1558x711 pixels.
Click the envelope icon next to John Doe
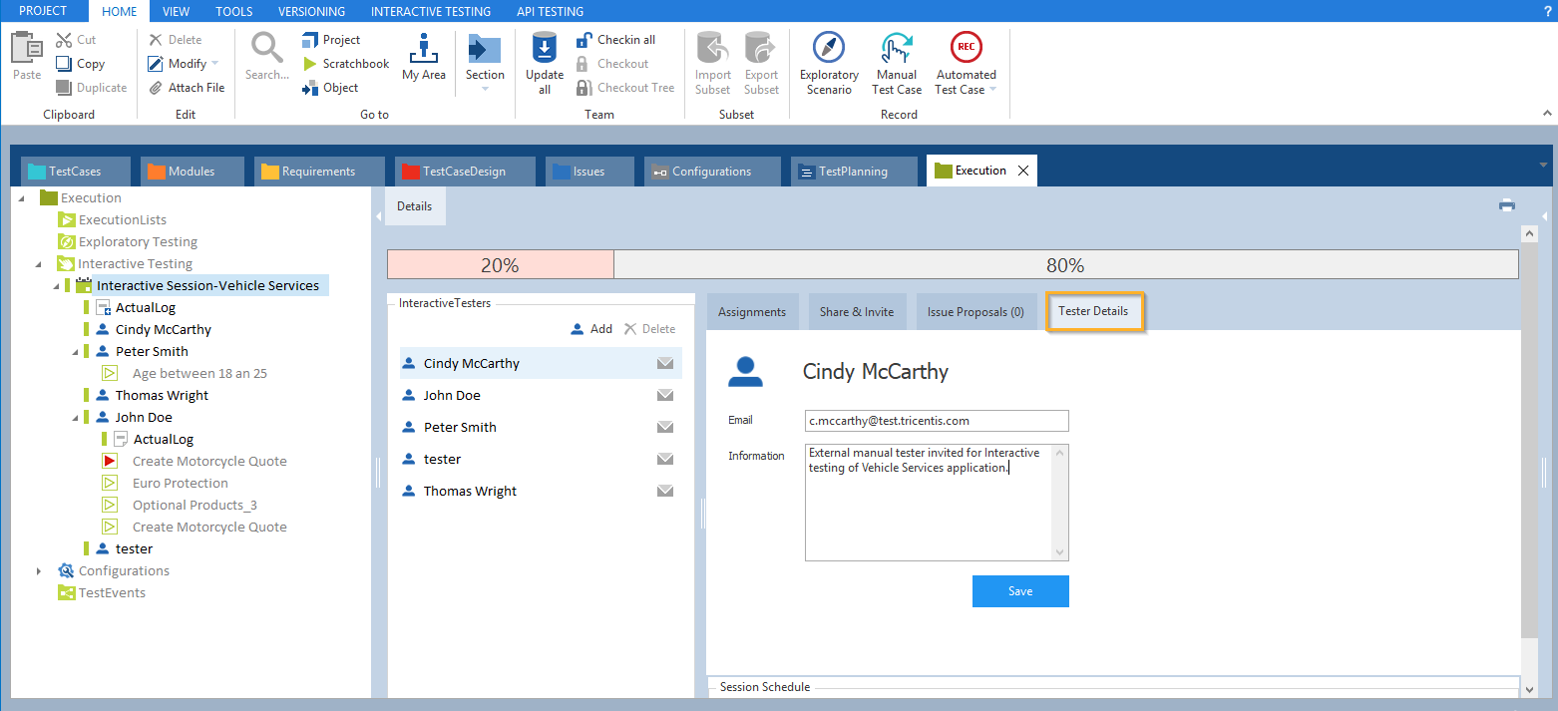click(665, 396)
